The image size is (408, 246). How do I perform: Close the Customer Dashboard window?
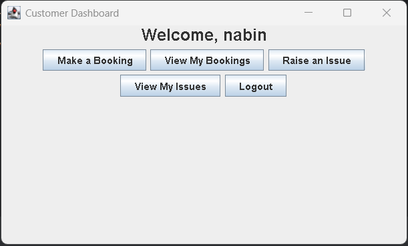point(387,13)
